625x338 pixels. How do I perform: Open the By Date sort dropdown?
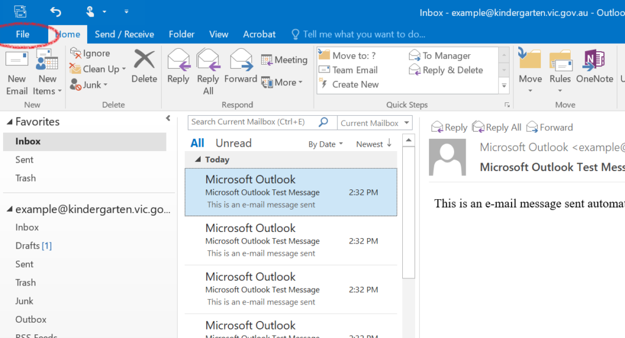pyautogui.click(x=325, y=144)
